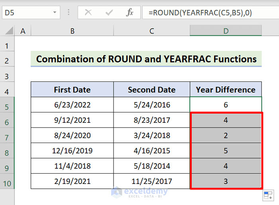Select cell with date 4/16/2015
This screenshot has height=205, width=279.
pos(151,151)
